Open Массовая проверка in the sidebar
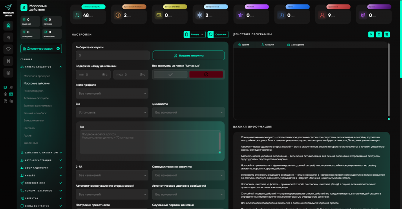Screen dimensions: 402x209 37,76
